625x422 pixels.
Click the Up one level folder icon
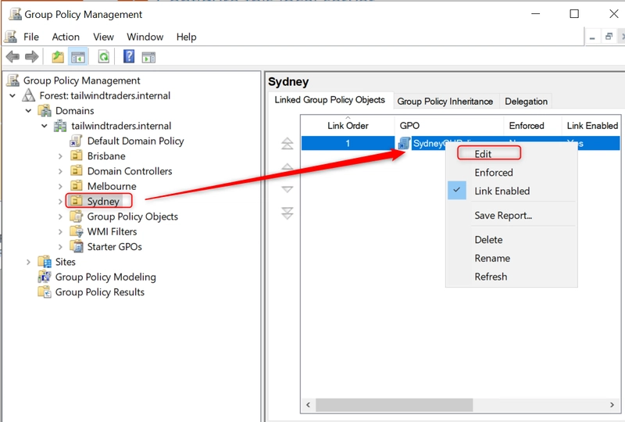(x=58, y=57)
